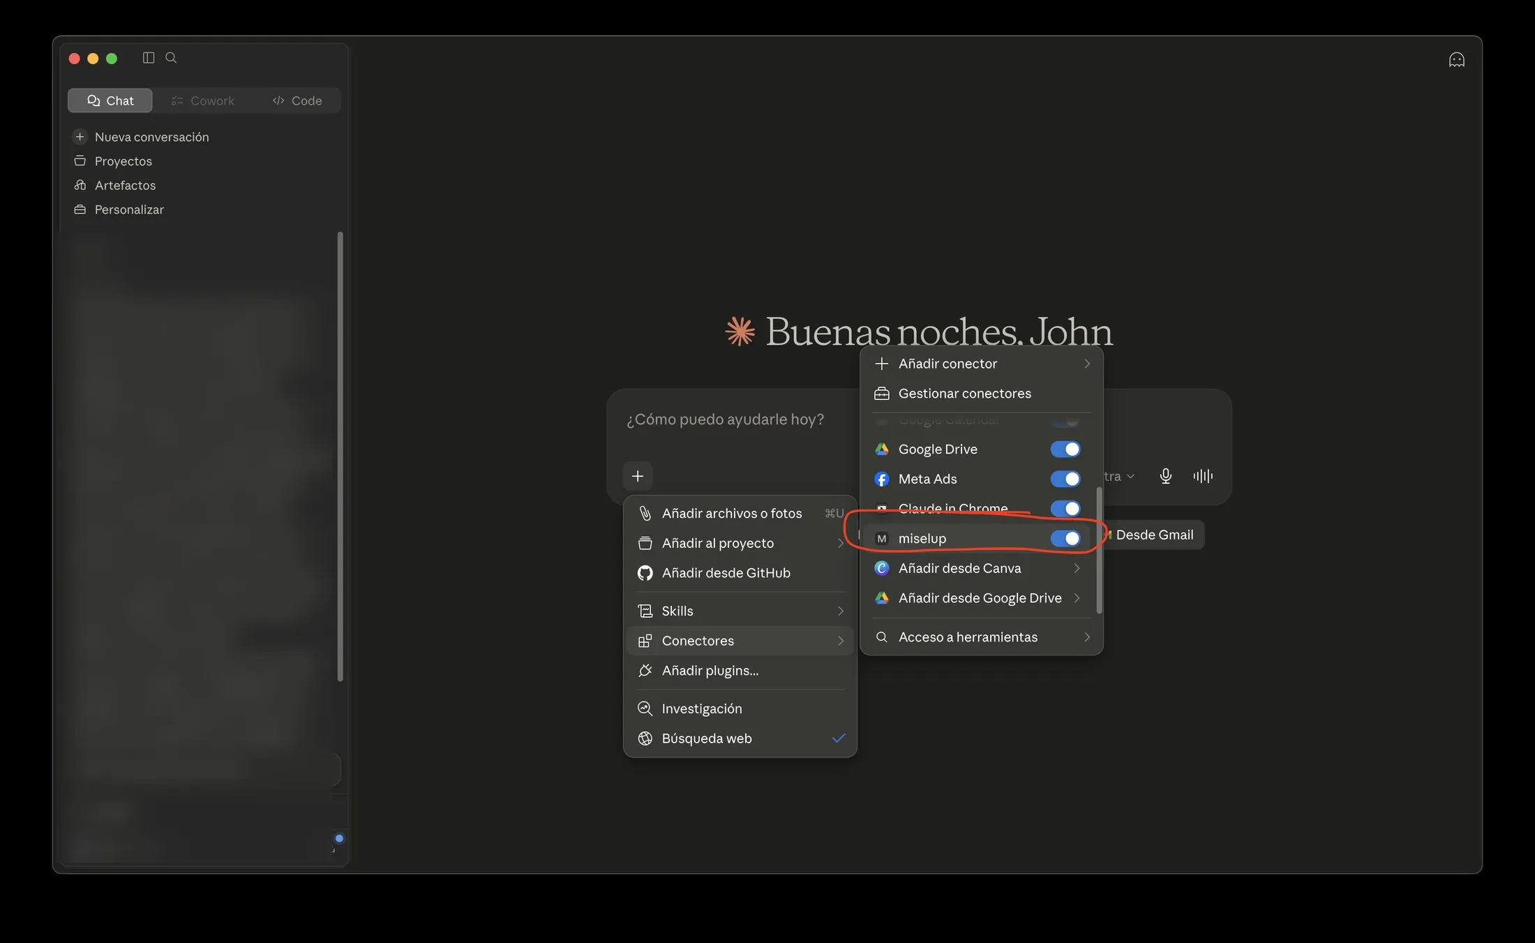Focus the ¿Cómo puedo ayudarle hoy? input
The image size is (1535, 943).
[x=725, y=419]
